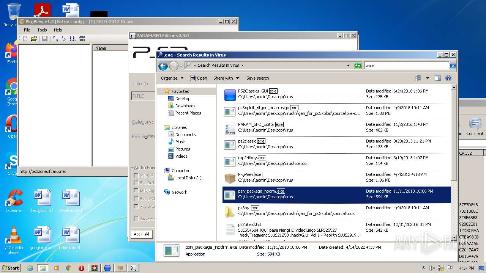Open File menu in PkgView
The image size is (486, 273).
[x=27, y=30]
